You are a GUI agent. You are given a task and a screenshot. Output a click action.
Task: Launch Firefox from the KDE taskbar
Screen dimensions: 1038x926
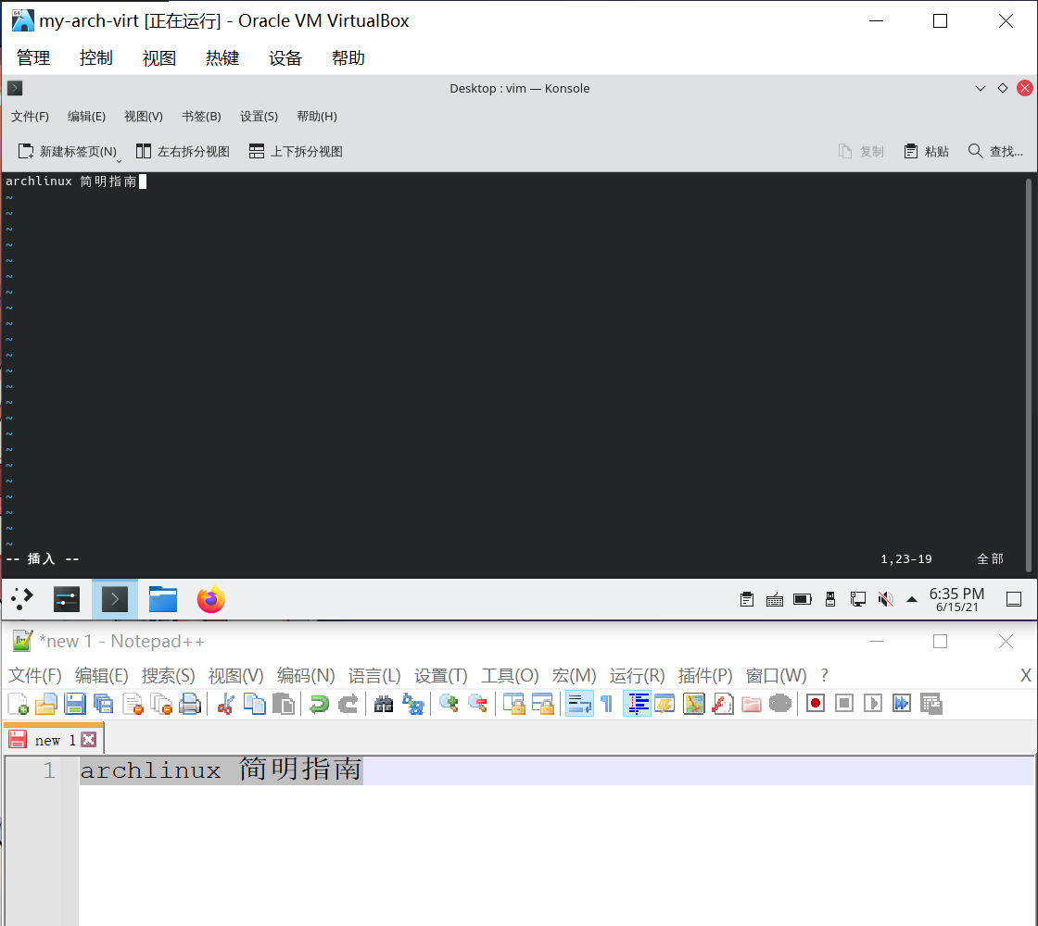[211, 600]
